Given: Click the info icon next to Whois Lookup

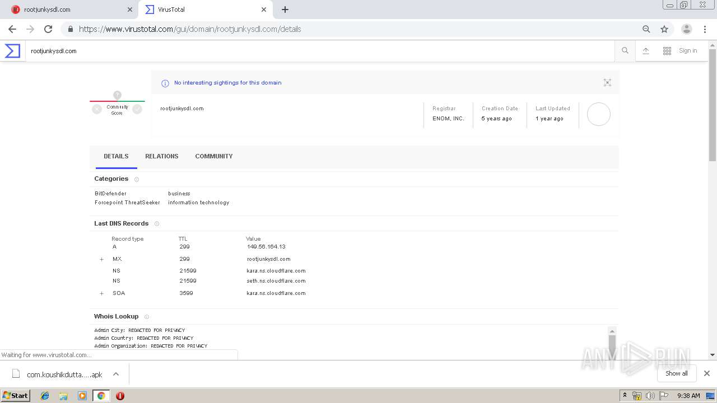Looking at the screenshot, I should [147, 317].
